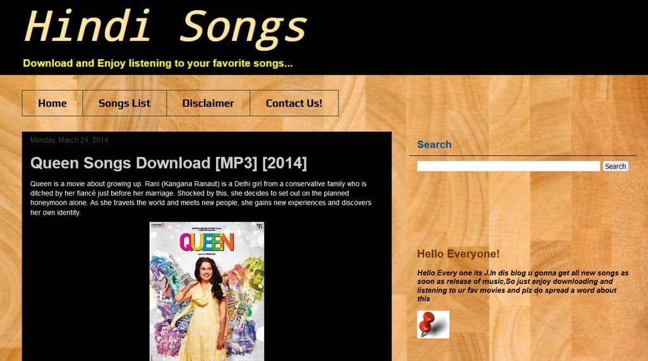Open the Home navigation tab

52,104
